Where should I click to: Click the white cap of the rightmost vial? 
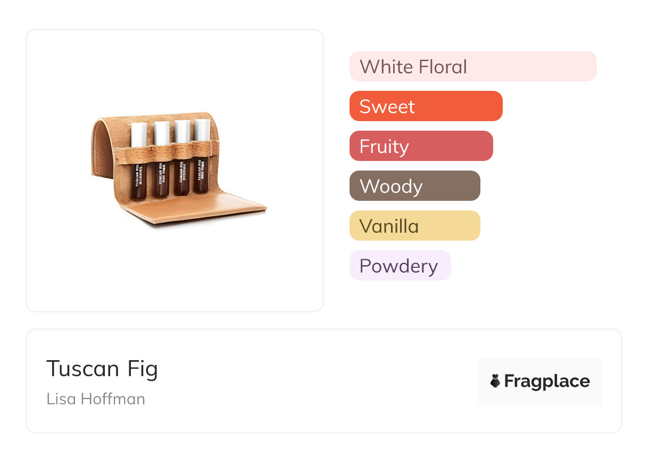pos(202,131)
